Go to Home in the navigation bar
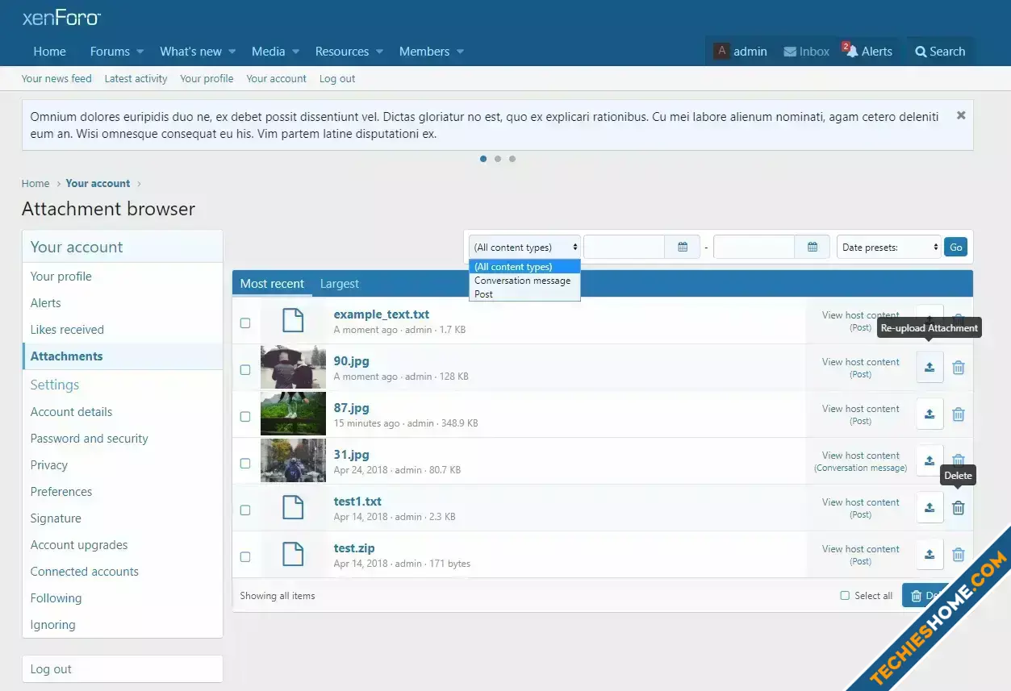Screen dimensions: 1011x691 coord(50,52)
